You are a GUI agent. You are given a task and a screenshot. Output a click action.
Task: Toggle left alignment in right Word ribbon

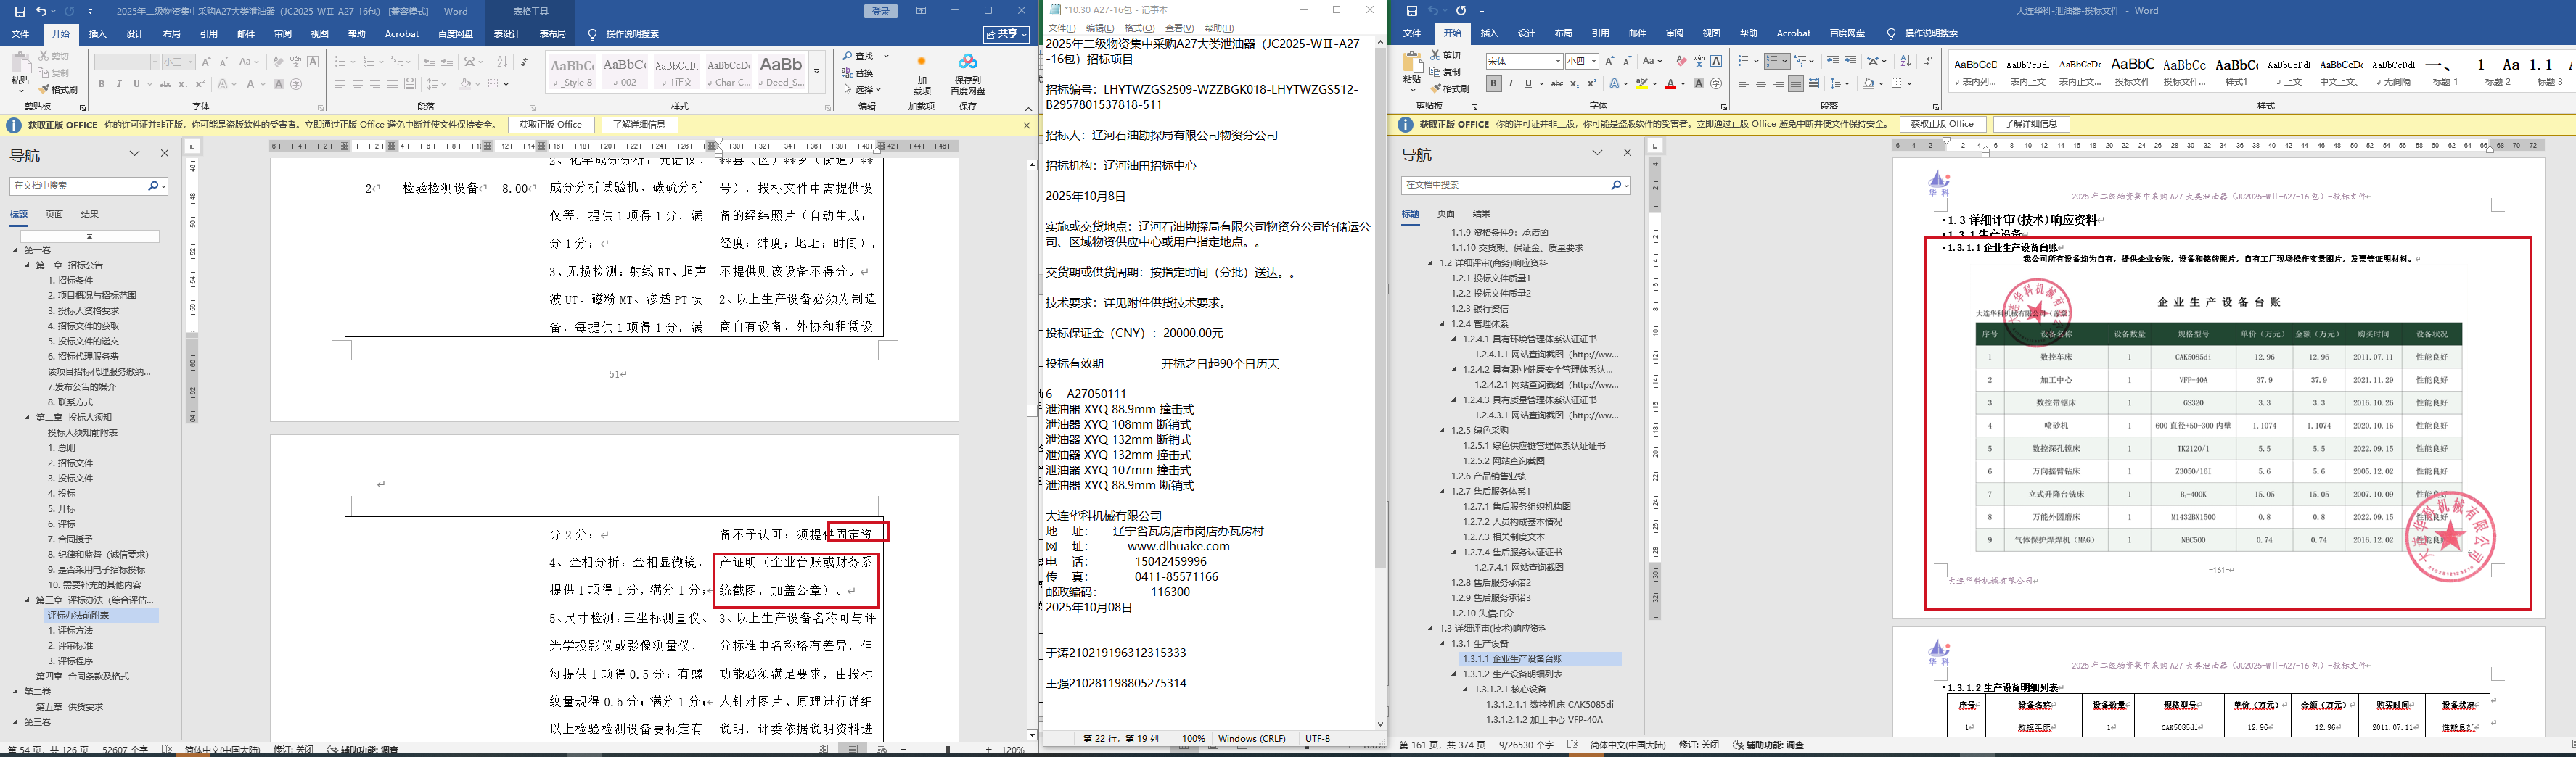tap(1745, 84)
